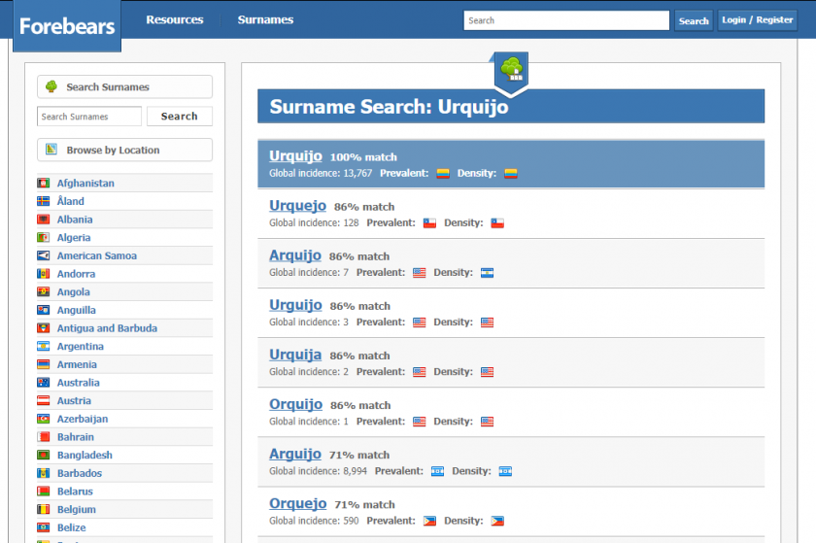Click the Argentina flag in sidebar
This screenshot has height=543, width=816.
43,346
